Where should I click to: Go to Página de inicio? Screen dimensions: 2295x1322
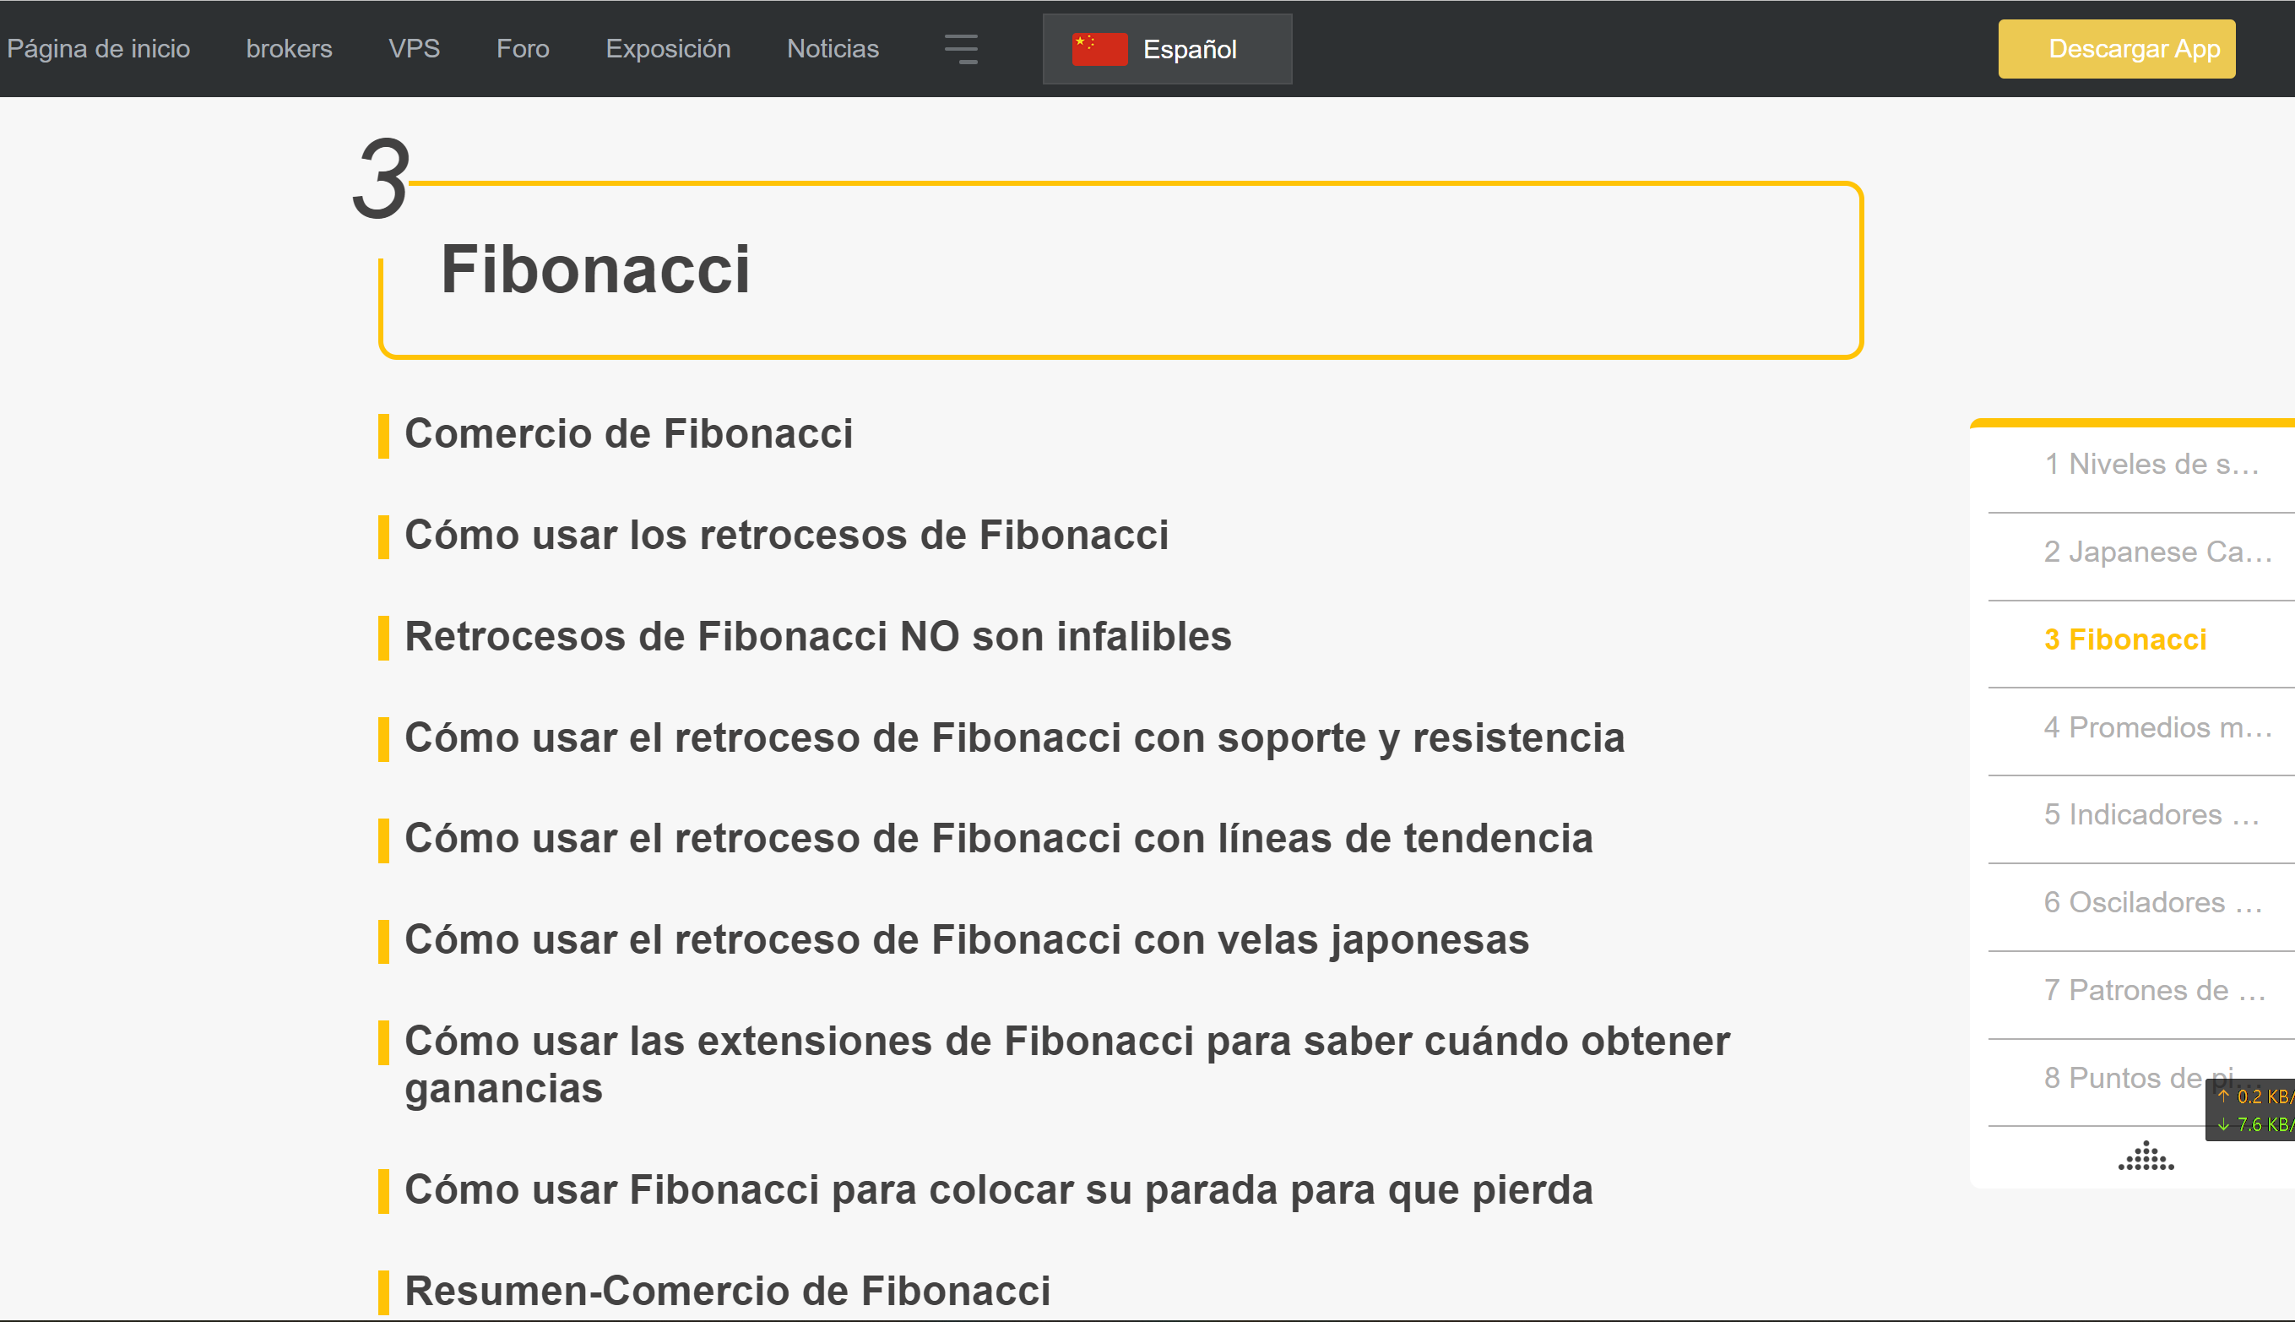pos(98,49)
